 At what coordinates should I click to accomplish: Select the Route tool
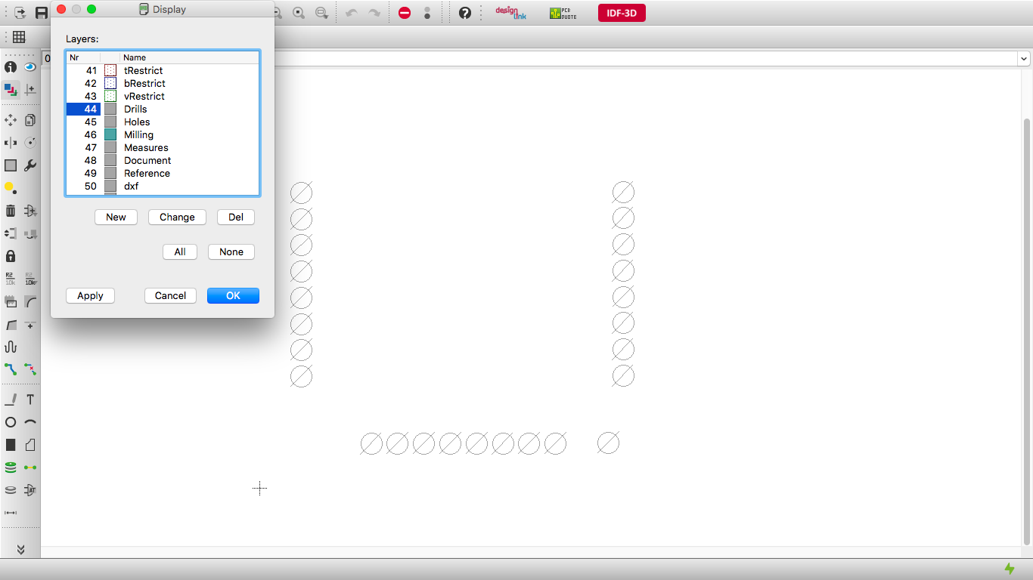coord(11,369)
